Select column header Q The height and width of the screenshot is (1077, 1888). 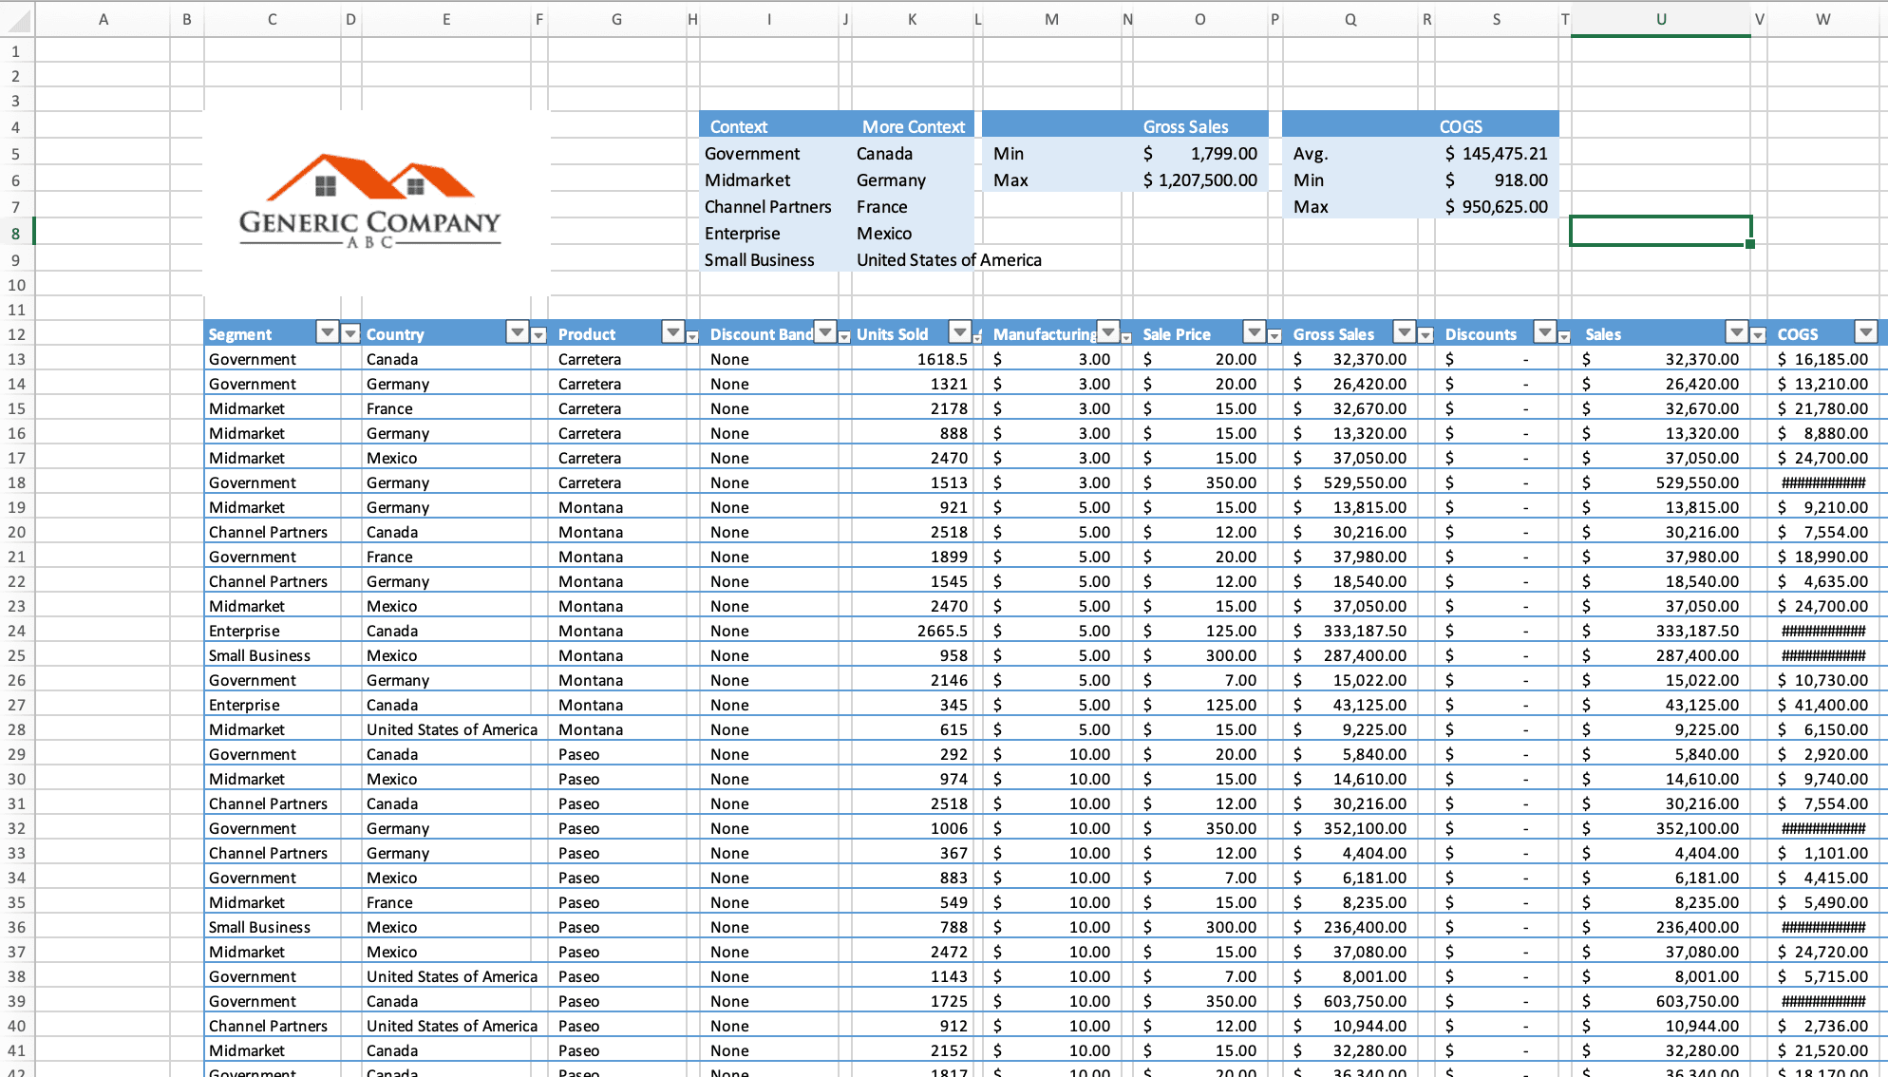coord(1350,19)
